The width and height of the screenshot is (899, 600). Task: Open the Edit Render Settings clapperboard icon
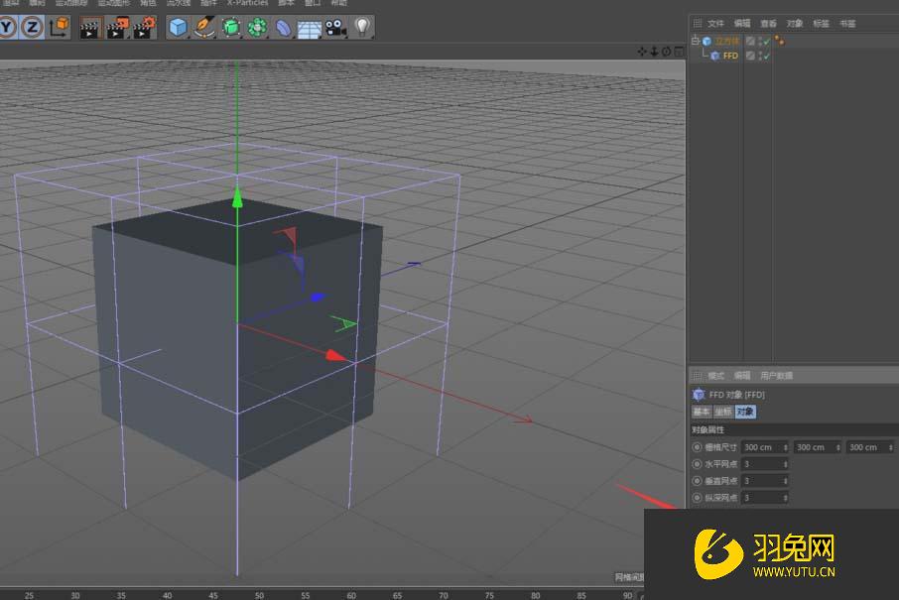(x=144, y=28)
